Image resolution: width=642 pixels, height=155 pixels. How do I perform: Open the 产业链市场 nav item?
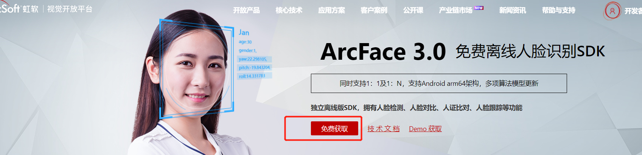[456, 10]
